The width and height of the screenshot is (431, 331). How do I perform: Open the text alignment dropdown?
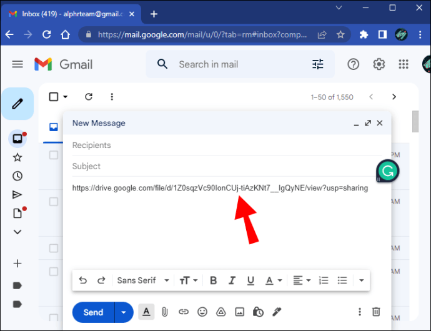302,280
